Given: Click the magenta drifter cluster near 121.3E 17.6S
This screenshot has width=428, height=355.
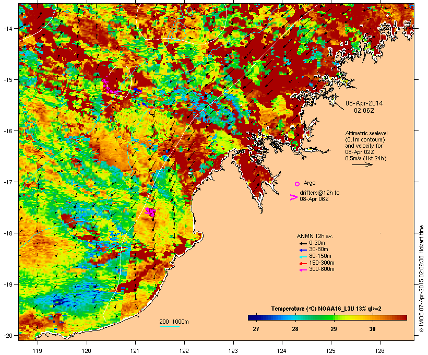Looking at the screenshot, I should click(150, 212).
